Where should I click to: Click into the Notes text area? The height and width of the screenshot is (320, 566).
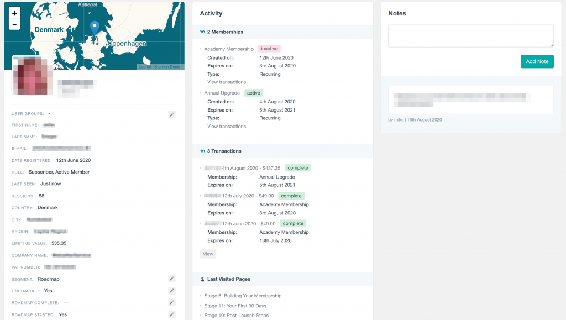pos(470,36)
